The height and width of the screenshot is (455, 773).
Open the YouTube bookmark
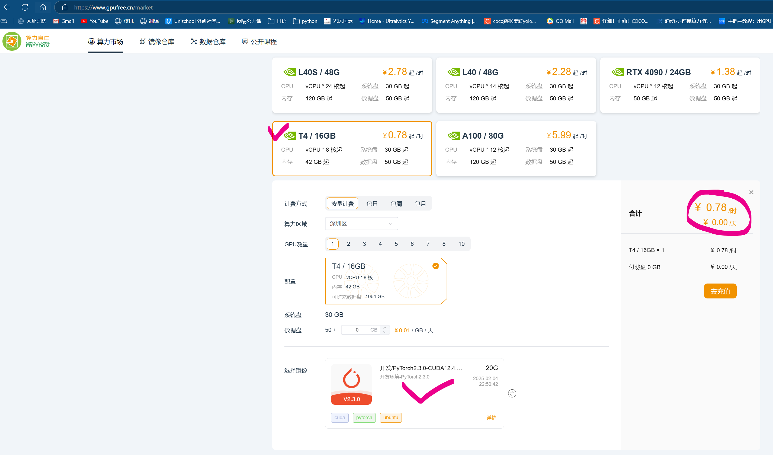click(94, 21)
